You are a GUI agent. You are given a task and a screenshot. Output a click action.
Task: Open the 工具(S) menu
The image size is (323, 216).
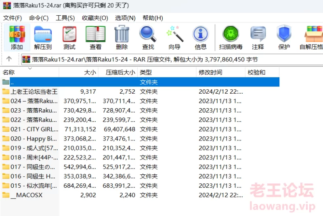click(x=65, y=18)
